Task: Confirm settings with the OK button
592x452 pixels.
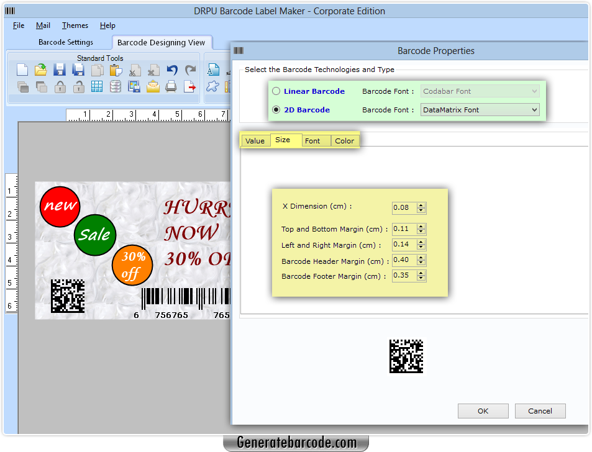Action: pyautogui.click(x=483, y=410)
